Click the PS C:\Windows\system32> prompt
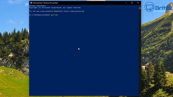Image resolution: width=173 pixels, height=97 pixels. 40,15
